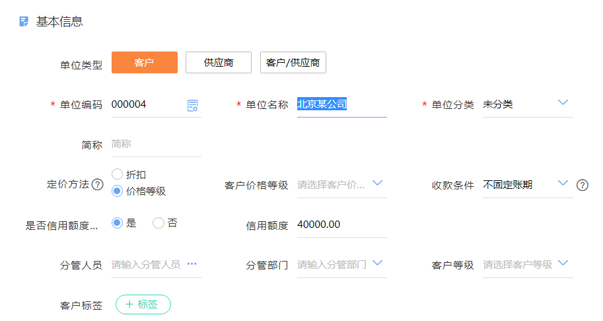Screen dimensions: 603x321
Task: Choose the 客户/供应商 unit type
Action: pos(293,62)
